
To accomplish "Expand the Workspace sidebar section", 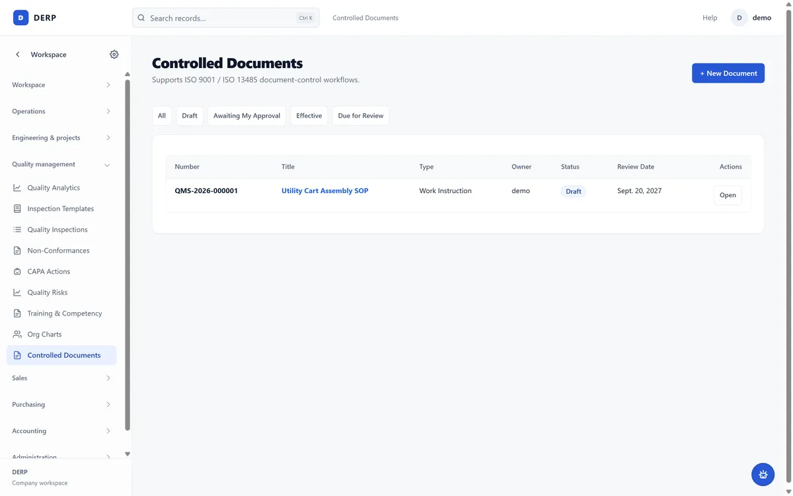I will pyautogui.click(x=61, y=85).
